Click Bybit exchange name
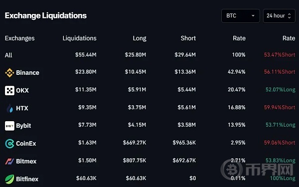This screenshot has height=187, width=299. tap(23, 126)
